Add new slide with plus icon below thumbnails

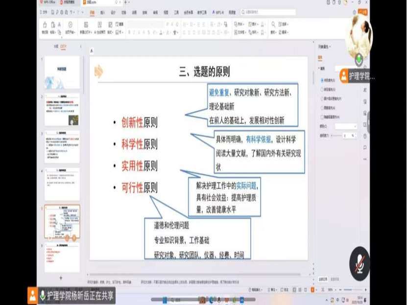(61, 278)
